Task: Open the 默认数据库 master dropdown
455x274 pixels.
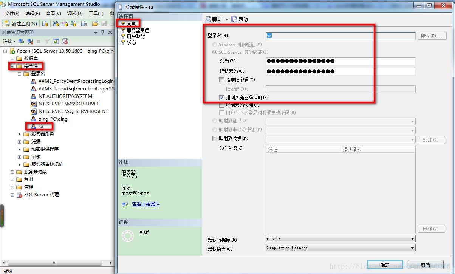Action: 340,239
